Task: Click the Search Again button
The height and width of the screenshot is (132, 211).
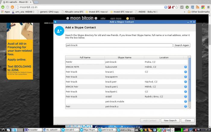Action: 182,45
